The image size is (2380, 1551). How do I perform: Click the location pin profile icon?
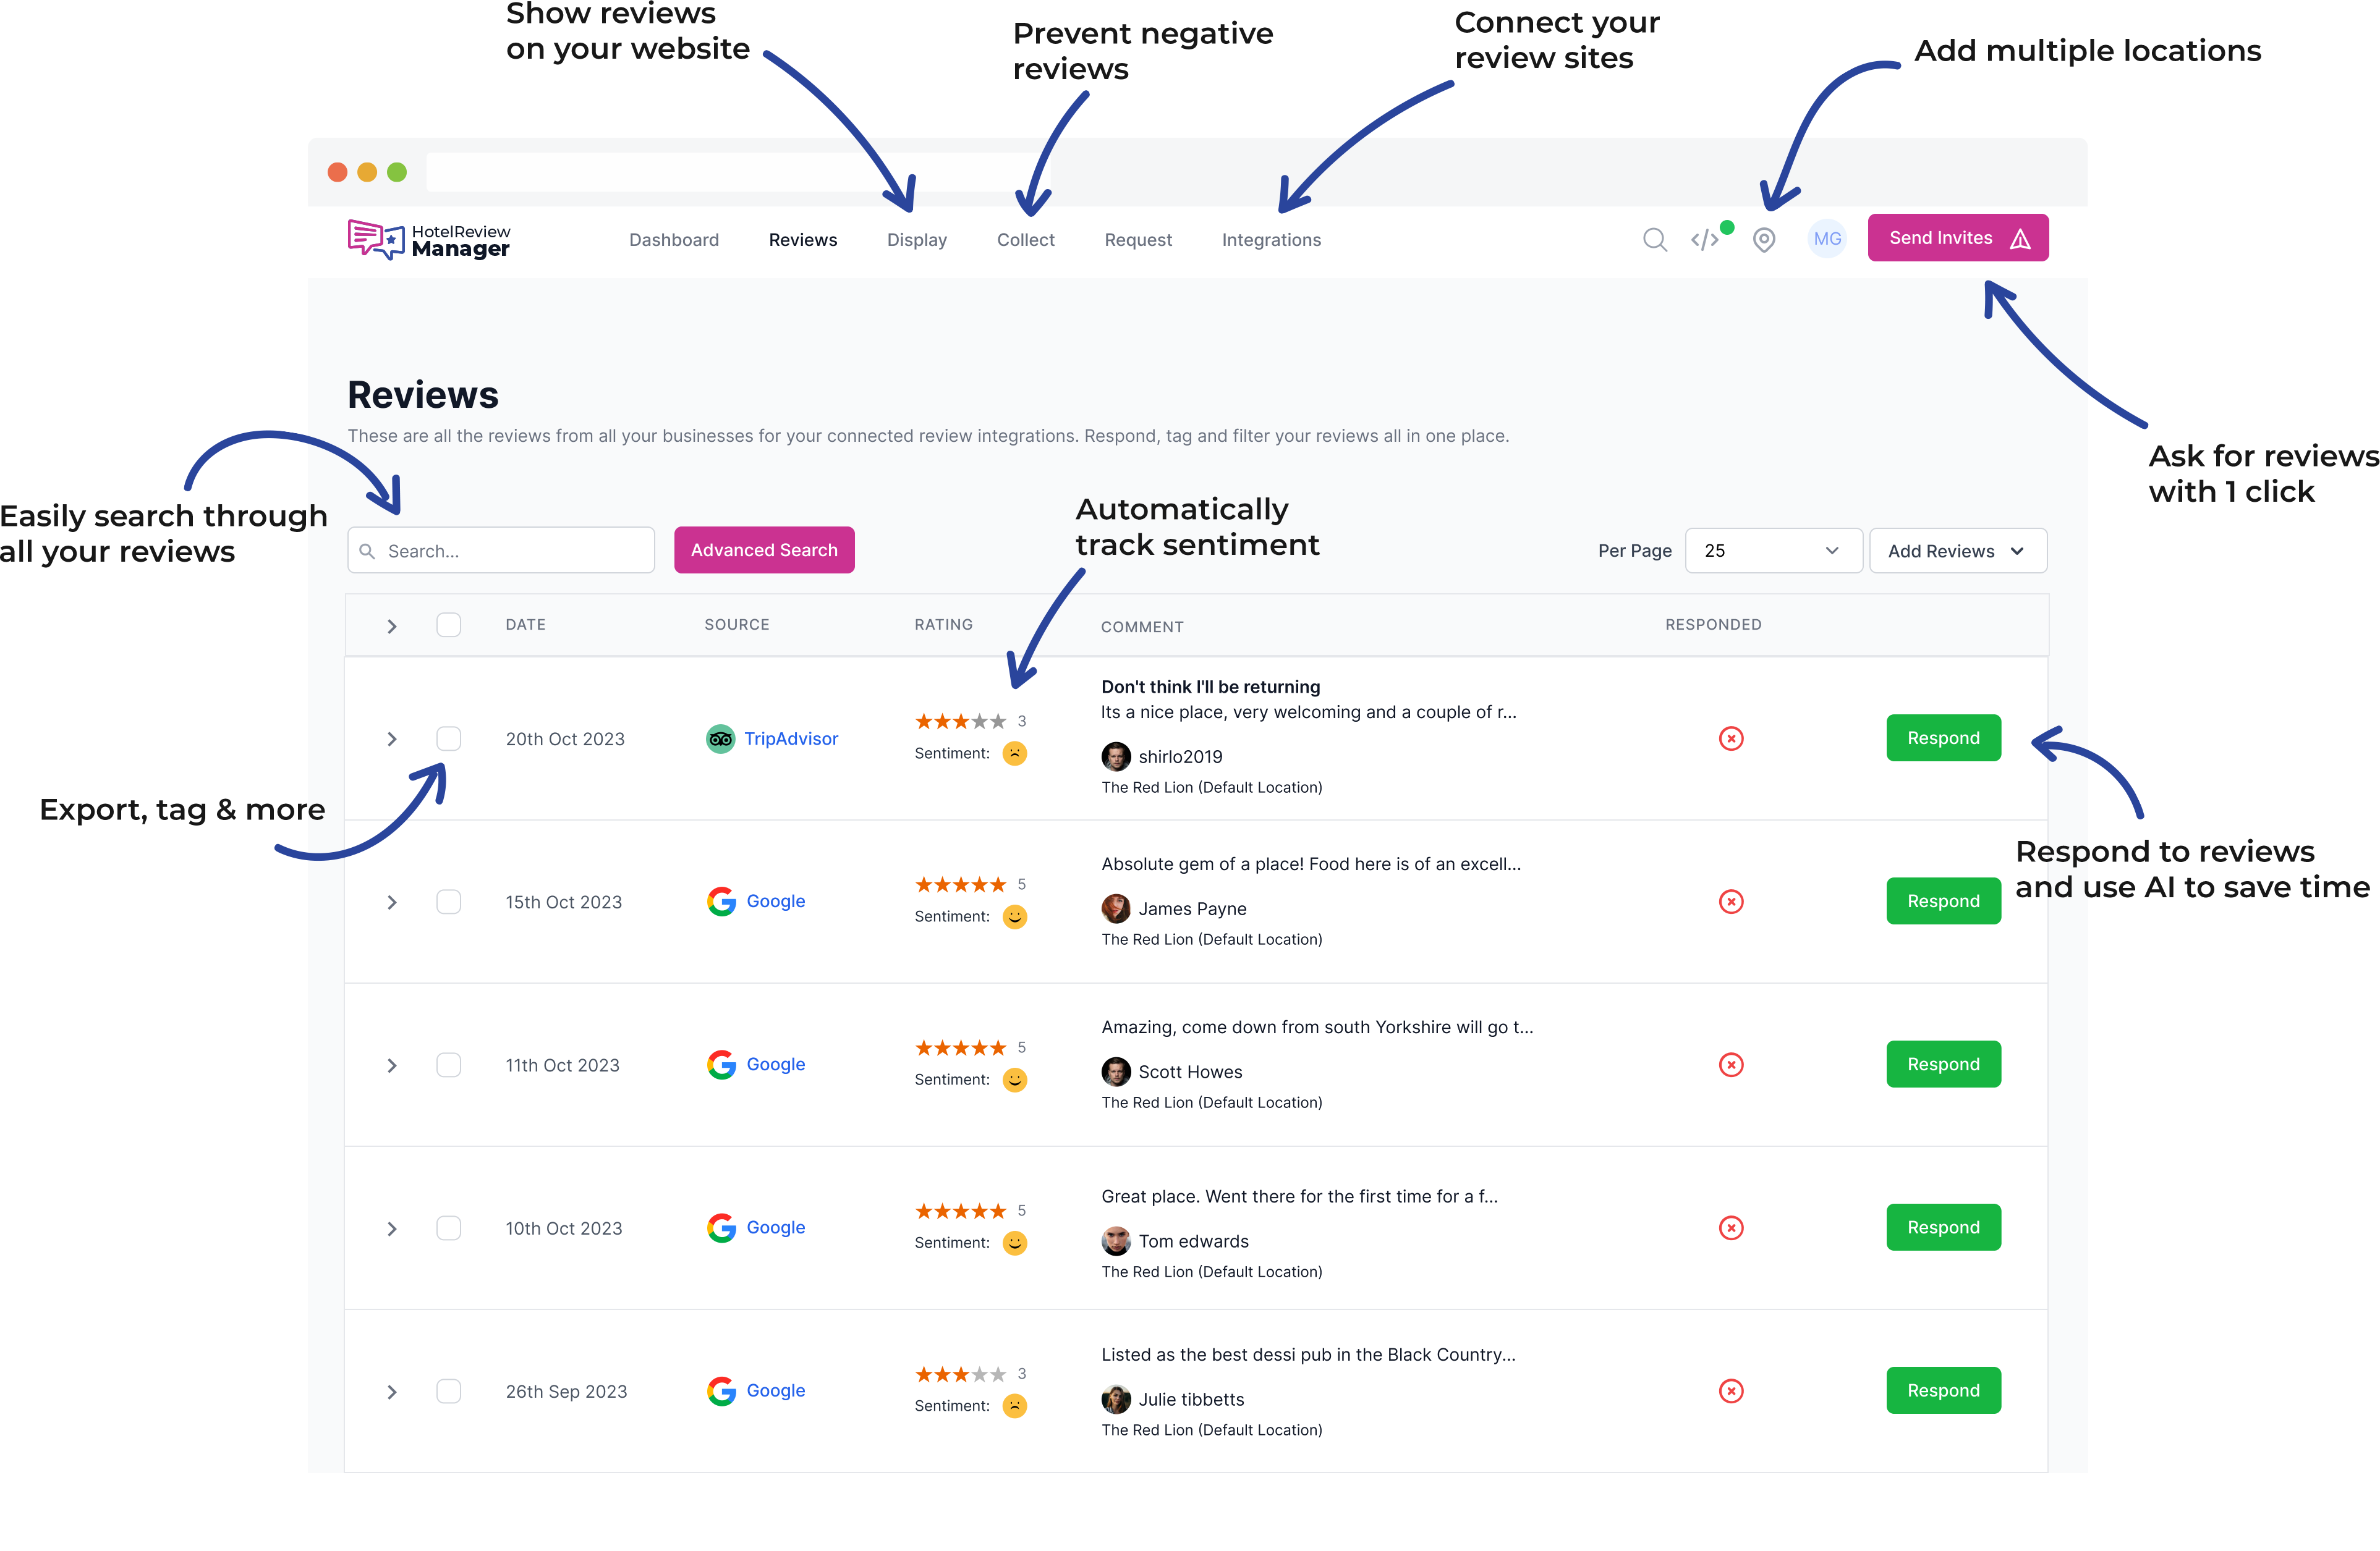[x=1764, y=239]
